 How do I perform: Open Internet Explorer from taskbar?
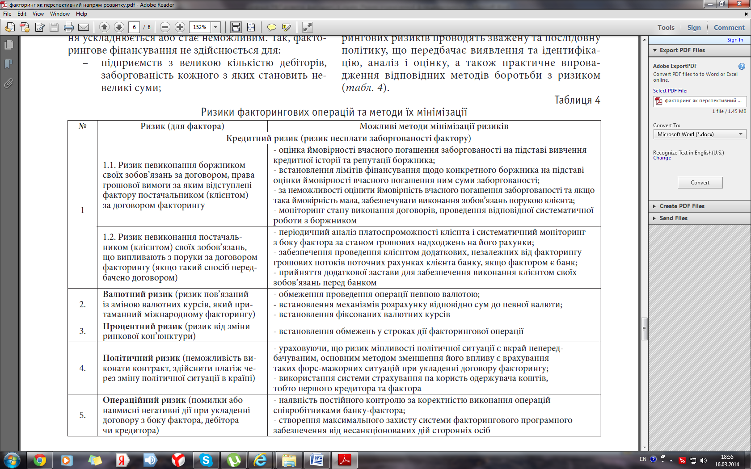[261, 460]
